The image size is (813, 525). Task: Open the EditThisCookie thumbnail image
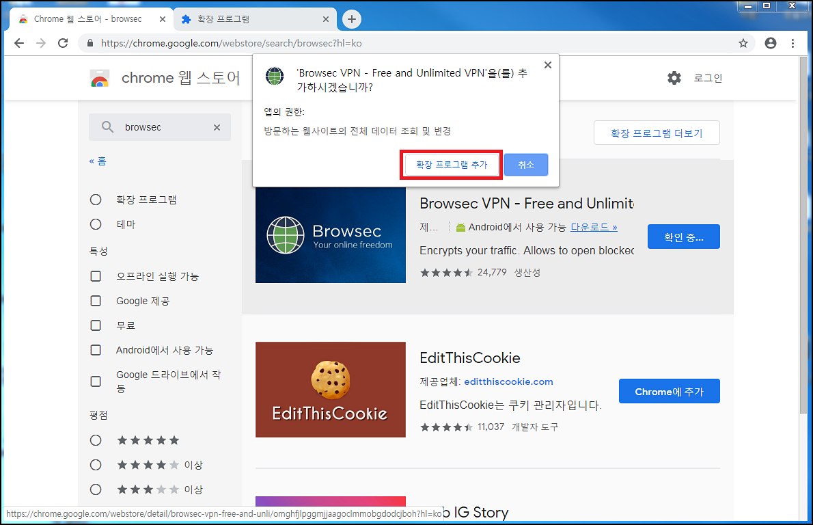click(330, 390)
